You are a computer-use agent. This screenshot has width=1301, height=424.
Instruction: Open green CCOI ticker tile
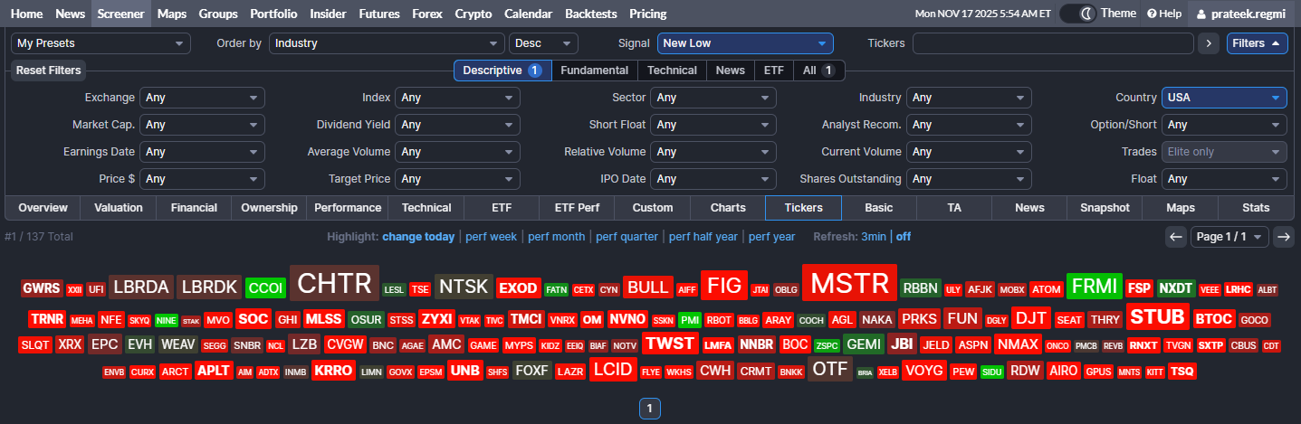coord(265,288)
